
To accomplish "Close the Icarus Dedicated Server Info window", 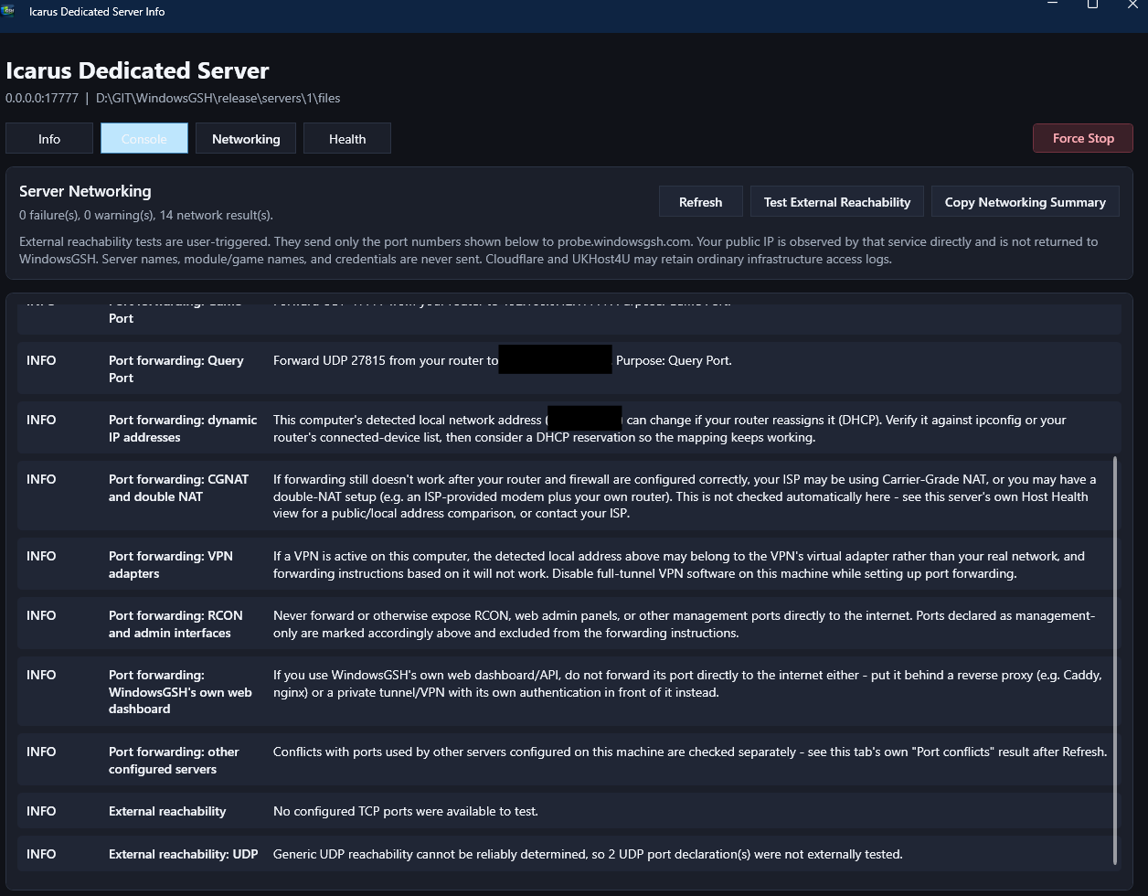I will coord(1132,5).
